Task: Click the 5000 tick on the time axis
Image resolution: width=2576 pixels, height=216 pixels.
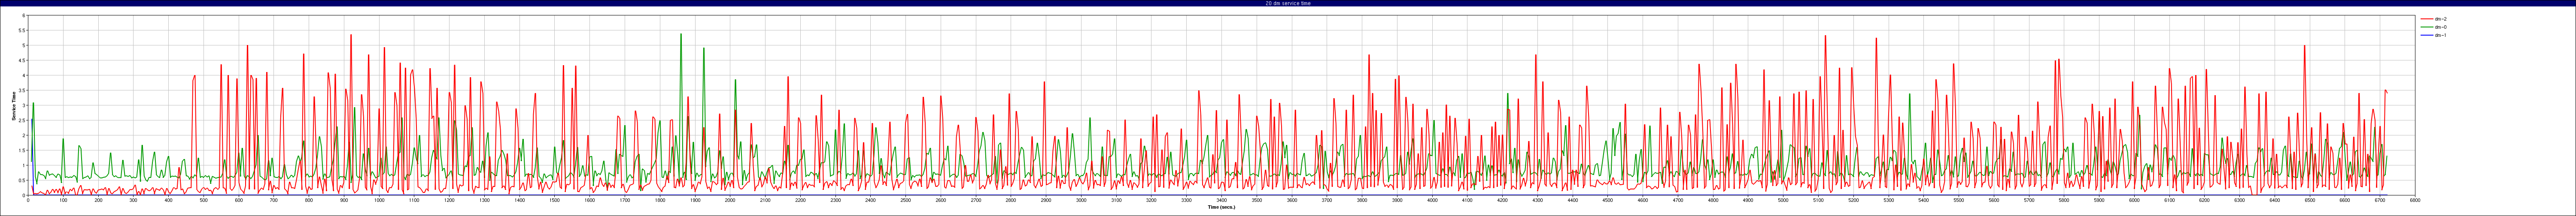Action: tap(1783, 200)
